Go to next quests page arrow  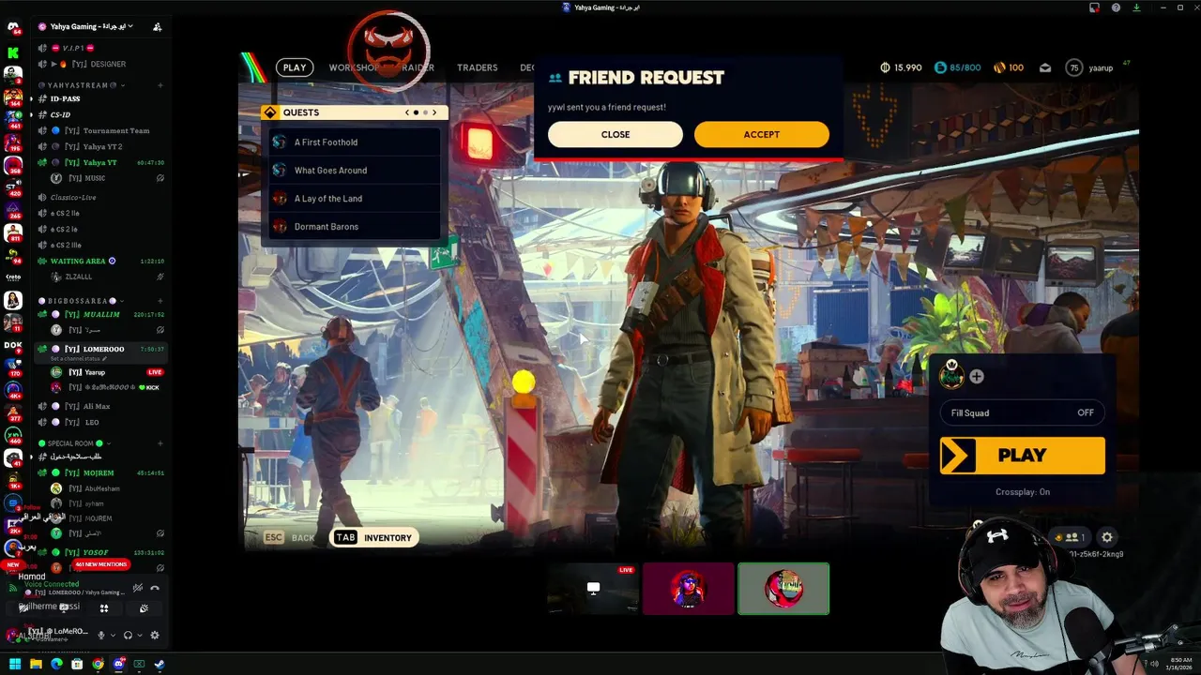point(434,112)
